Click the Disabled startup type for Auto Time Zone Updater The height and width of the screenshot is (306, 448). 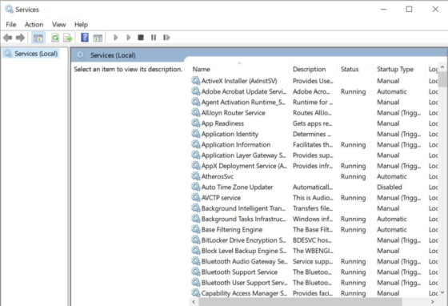click(x=390, y=187)
